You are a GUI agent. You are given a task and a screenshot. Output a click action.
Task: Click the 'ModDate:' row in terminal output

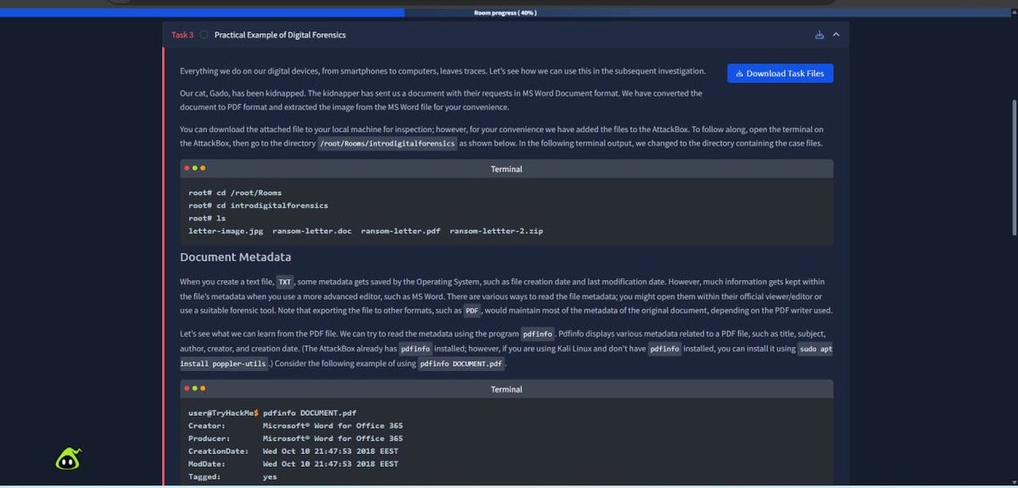point(294,463)
